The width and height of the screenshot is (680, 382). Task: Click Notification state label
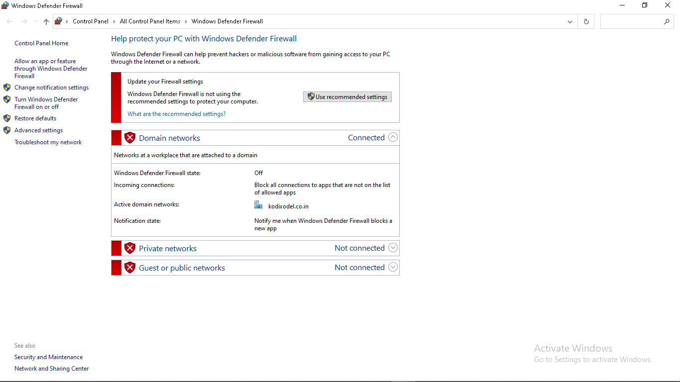tap(137, 221)
